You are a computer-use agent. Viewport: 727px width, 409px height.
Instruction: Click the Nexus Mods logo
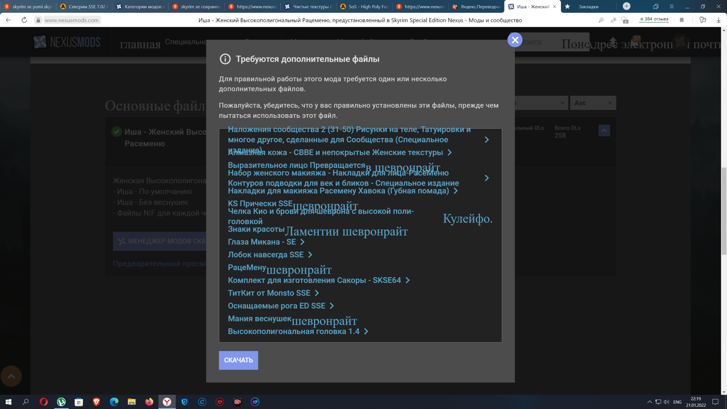(x=67, y=42)
